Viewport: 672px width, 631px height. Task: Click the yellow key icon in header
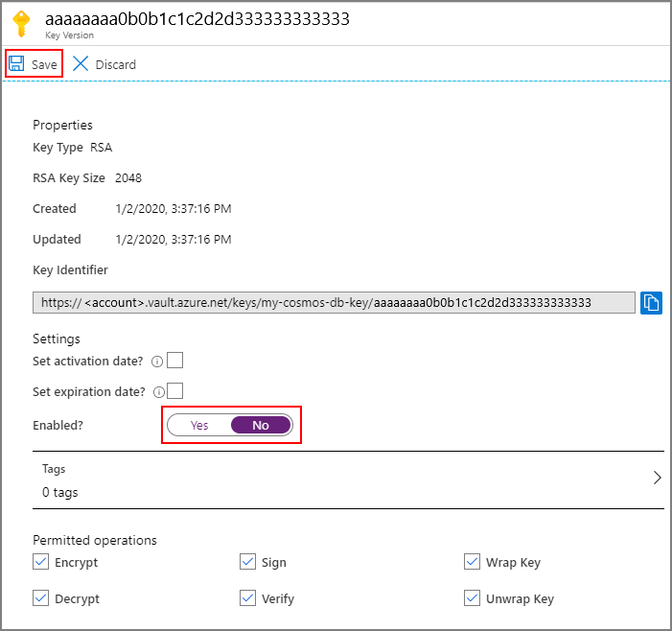click(x=21, y=24)
